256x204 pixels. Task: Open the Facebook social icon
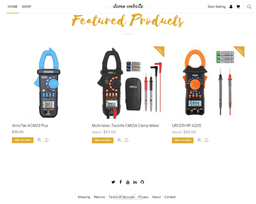[121, 182]
